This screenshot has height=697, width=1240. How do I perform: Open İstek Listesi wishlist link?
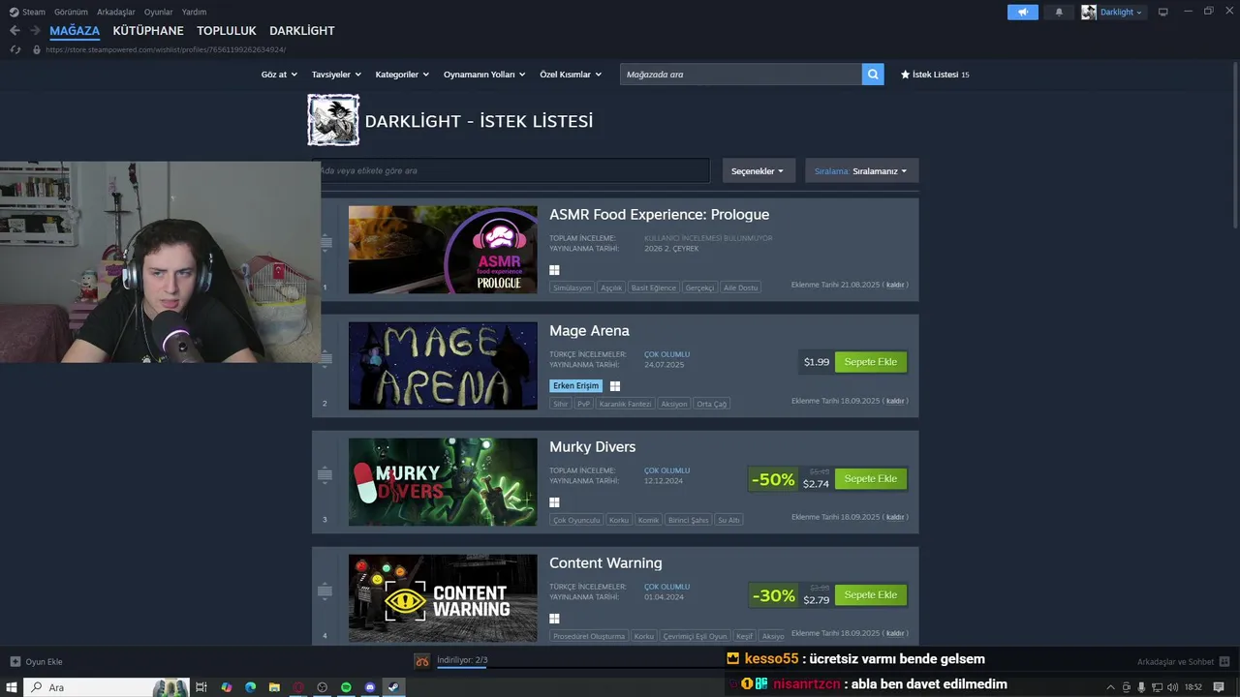tap(935, 75)
